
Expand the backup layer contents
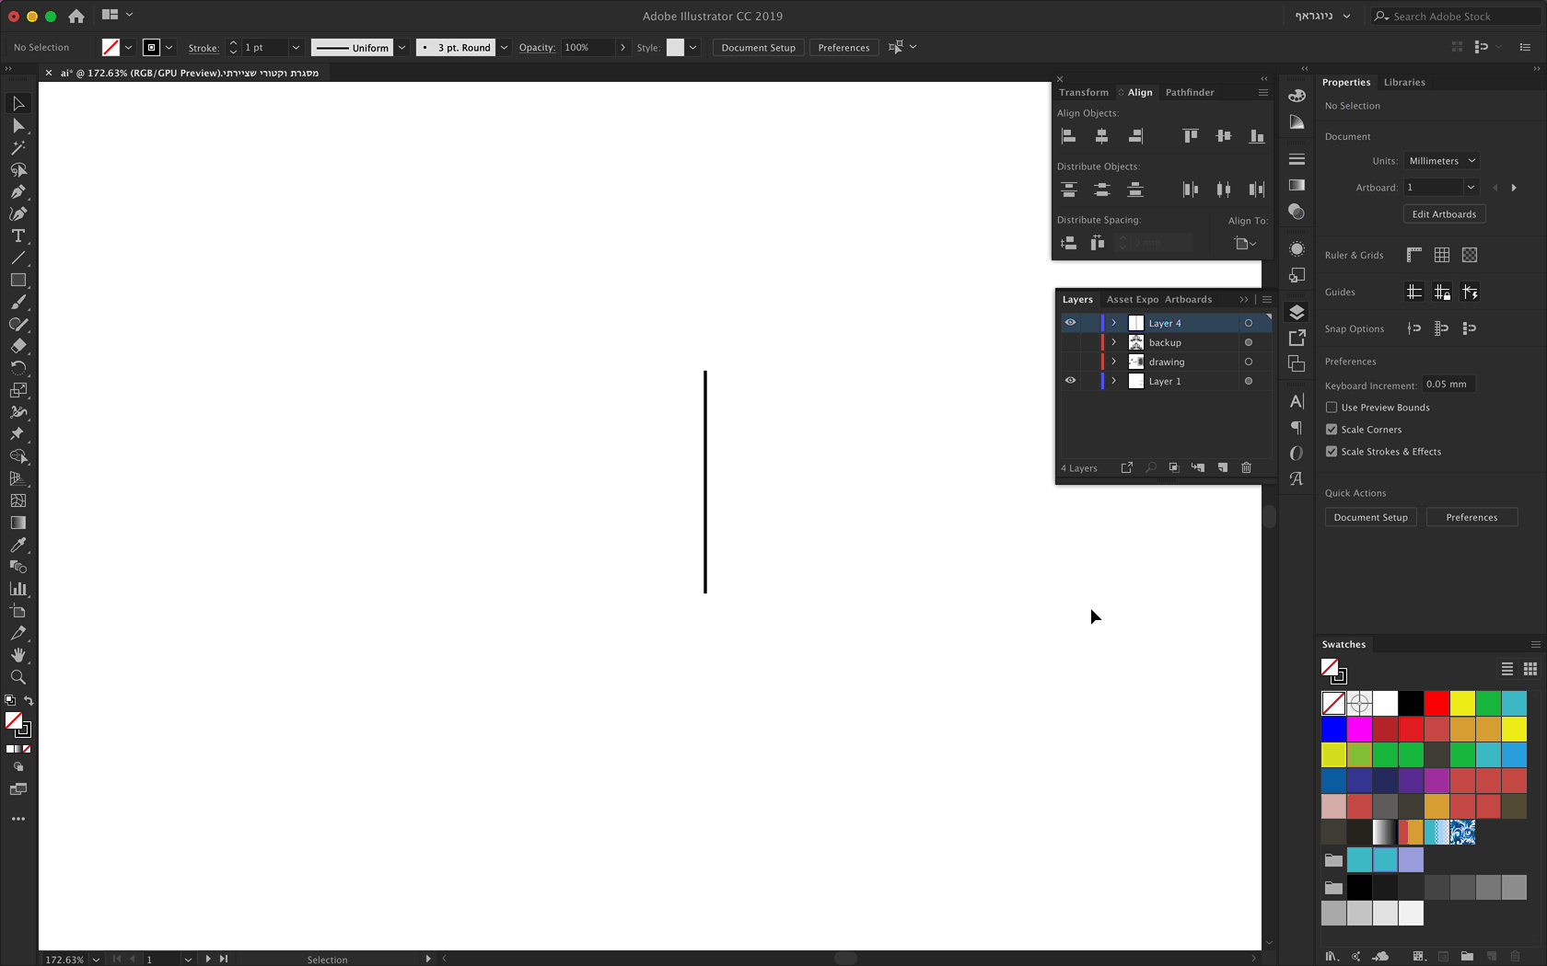(x=1114, y=342)
